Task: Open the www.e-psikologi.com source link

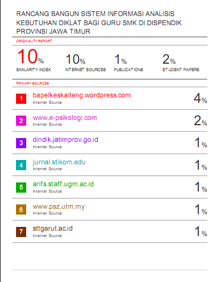Action: pyautogui.click(x=65, y=118)
